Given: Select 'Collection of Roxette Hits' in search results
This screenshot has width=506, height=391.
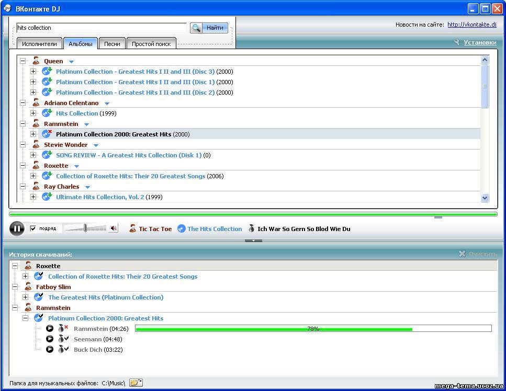Looking at the screenshot, I should point(130,176).
